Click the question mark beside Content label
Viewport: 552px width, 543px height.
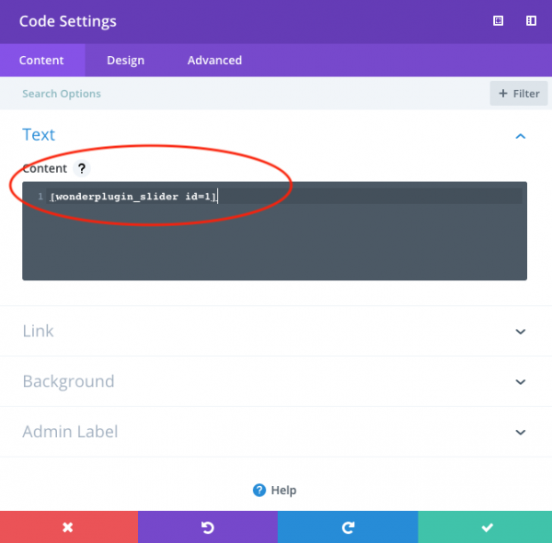tap(82, 168)
